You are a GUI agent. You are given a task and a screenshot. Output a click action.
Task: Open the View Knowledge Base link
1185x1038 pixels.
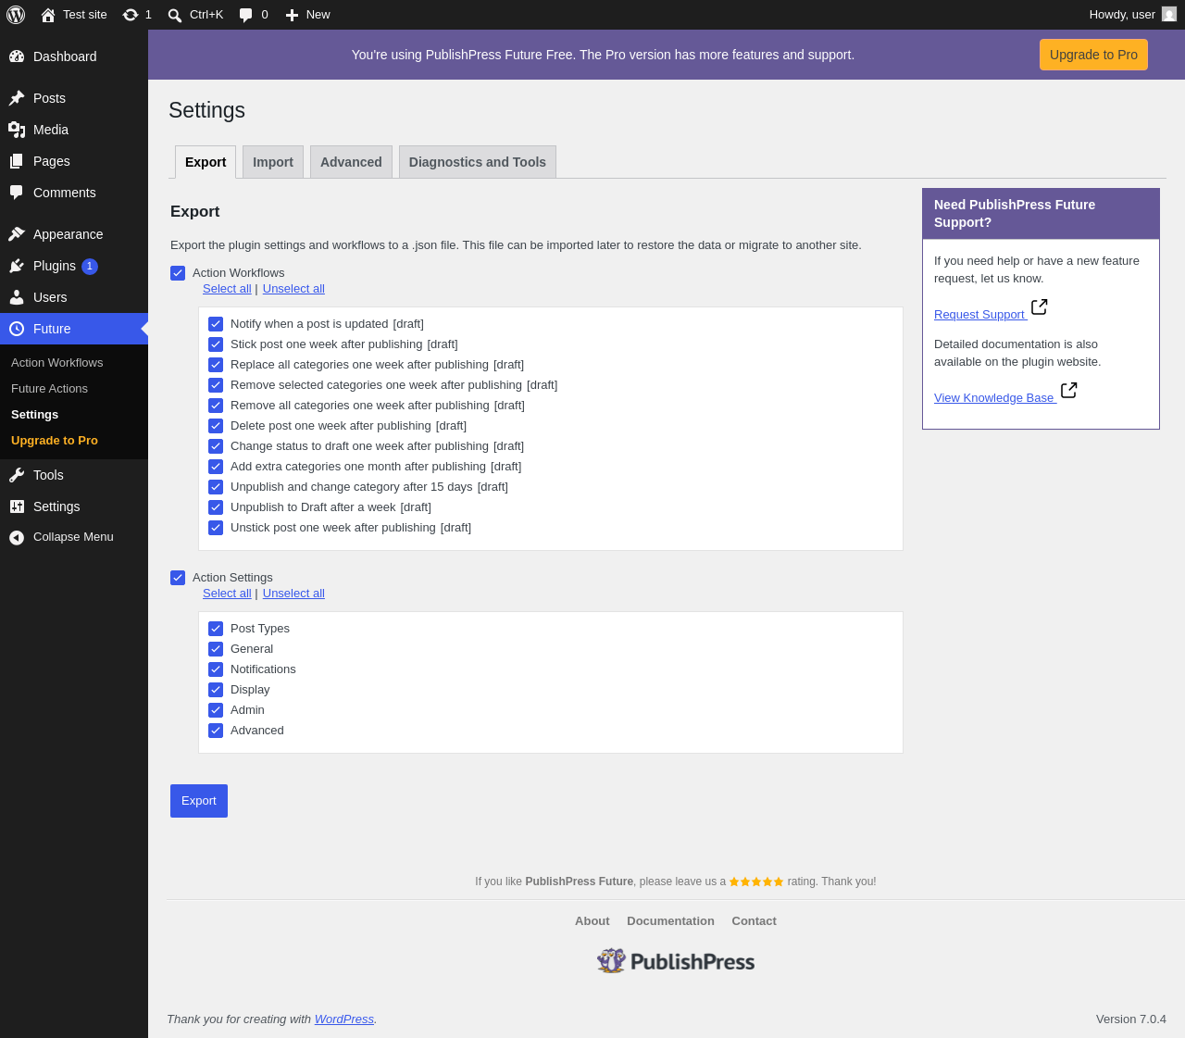994,398
